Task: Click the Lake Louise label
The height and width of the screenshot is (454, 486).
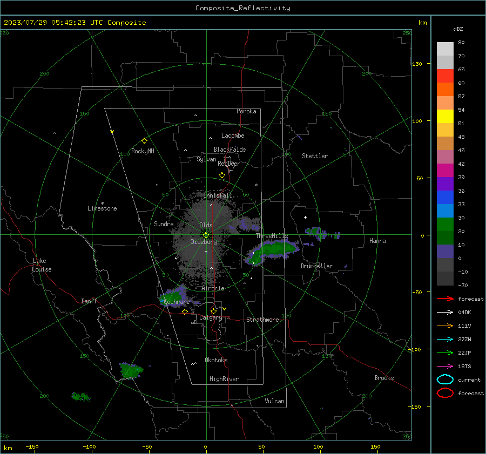Action: click(x=42, y=265)
